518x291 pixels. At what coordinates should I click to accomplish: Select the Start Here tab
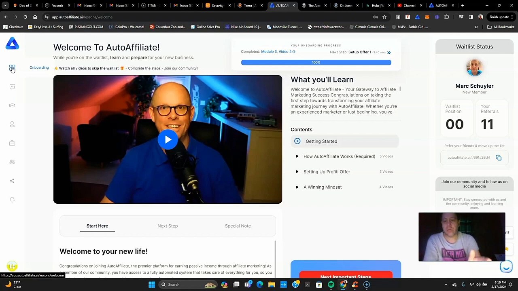[x=97, y=226]
